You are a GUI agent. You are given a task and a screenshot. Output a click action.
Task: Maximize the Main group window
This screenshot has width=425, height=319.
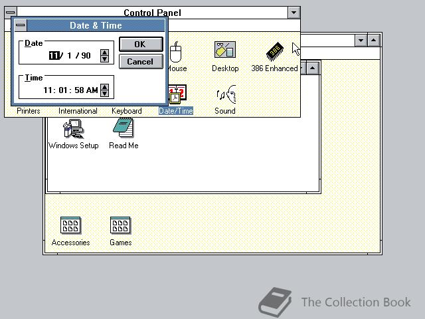click(313, 68)
